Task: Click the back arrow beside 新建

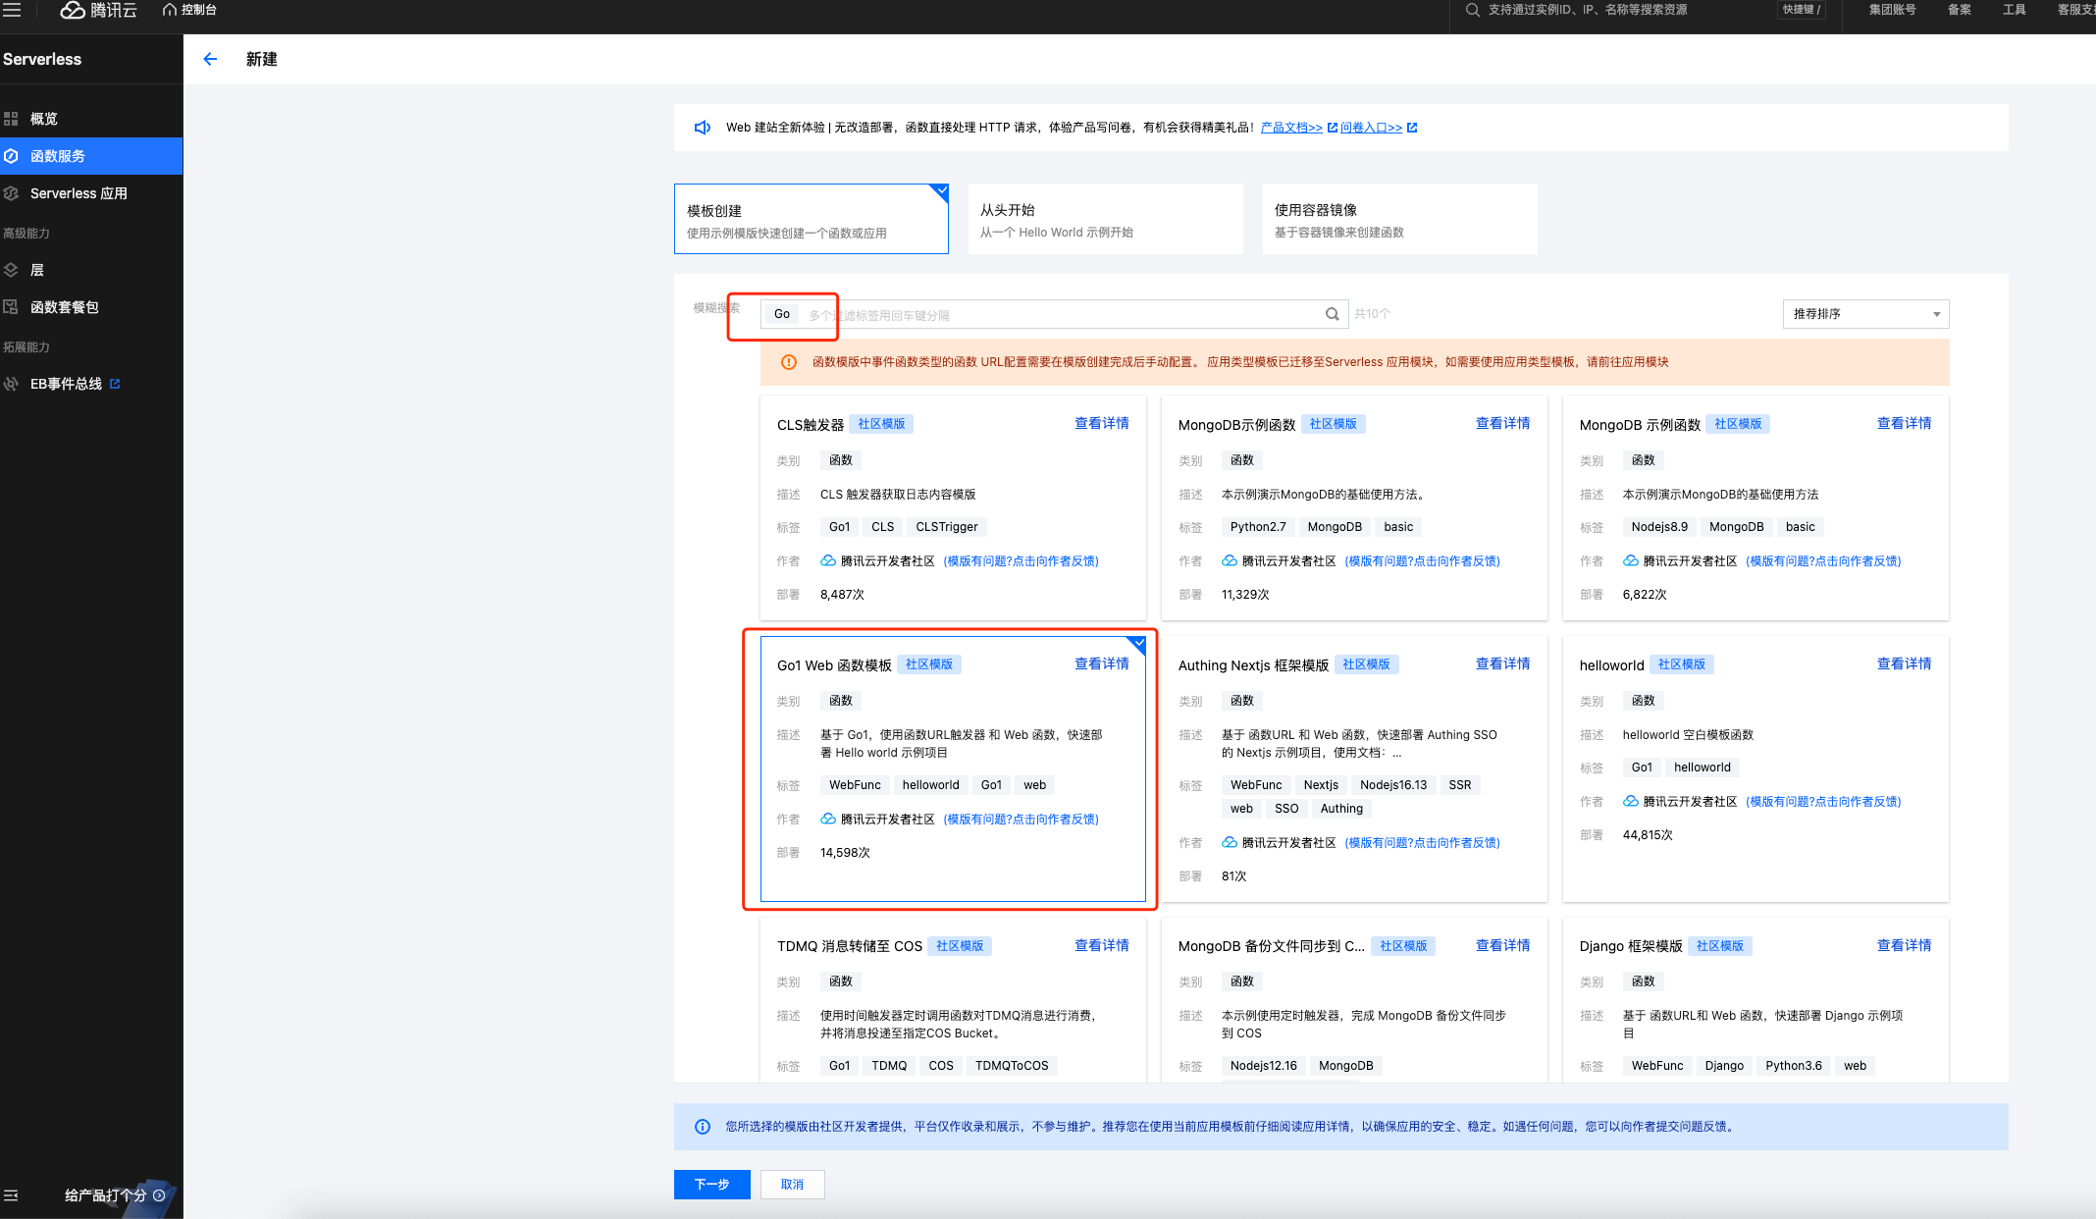Action: point(210,59)
